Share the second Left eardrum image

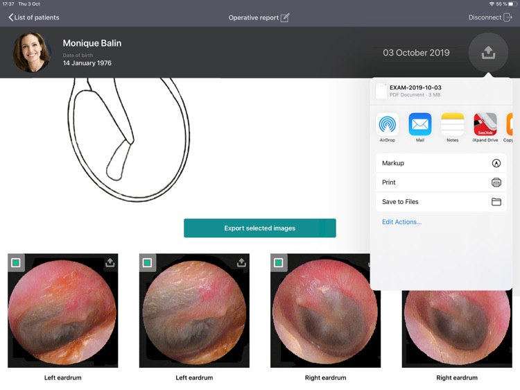pyautogui.click(x=241, y=262)
